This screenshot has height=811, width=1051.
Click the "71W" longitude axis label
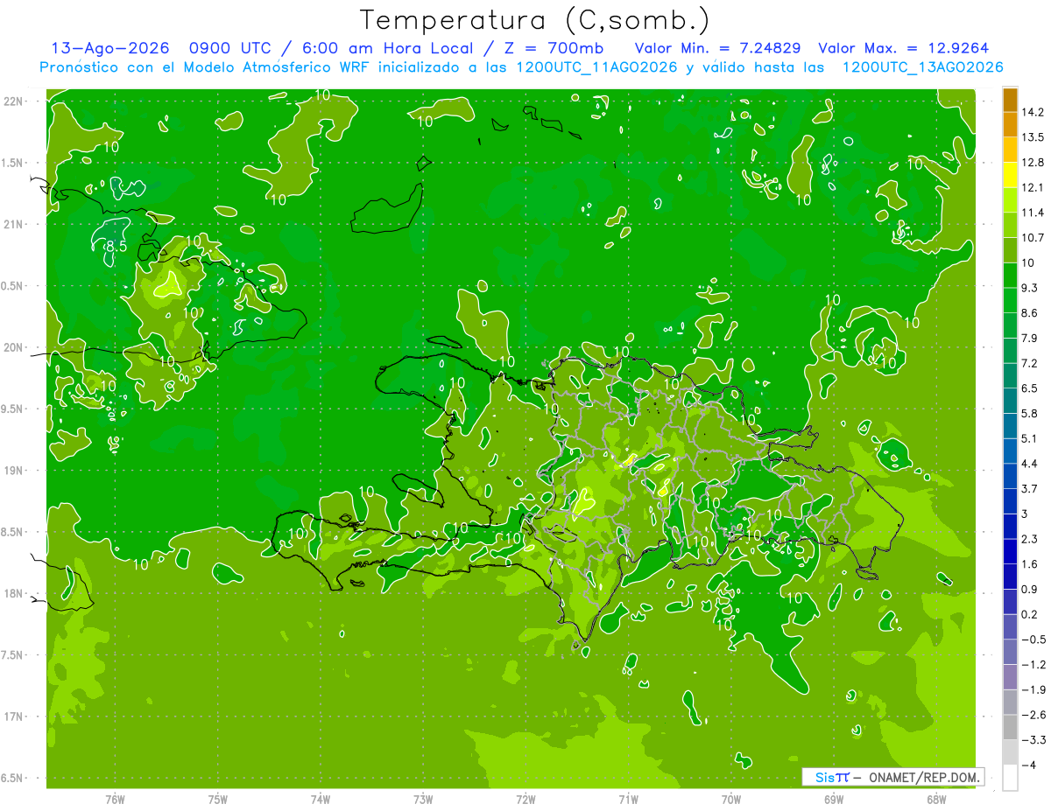[628, 799]
